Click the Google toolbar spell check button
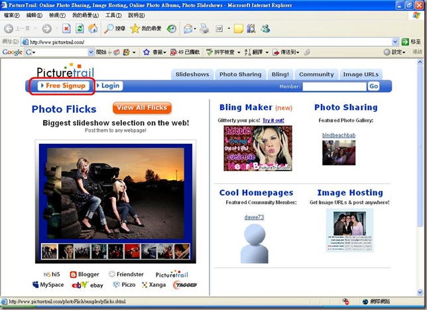 pyautogui.click(x=220, y=52)
